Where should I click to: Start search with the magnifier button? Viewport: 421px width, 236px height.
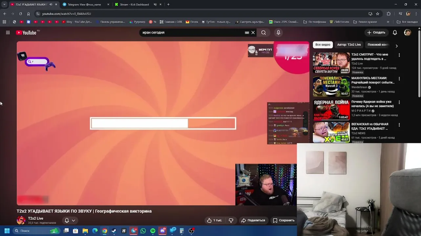click(263, 32)
